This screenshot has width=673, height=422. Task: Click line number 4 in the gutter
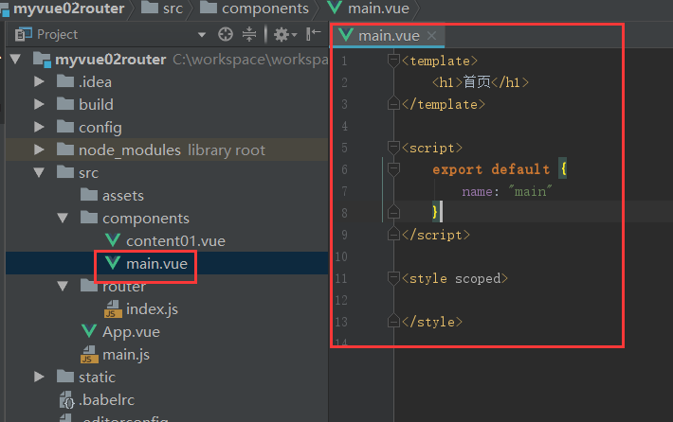click(x=345, y=126)
